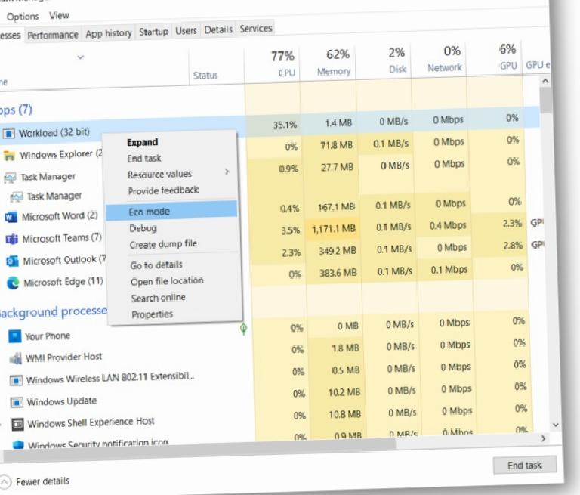Switch to the App history tab
The image size is (580, 495).
tap(109, 33)
